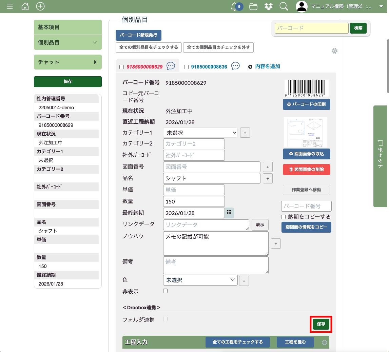
Task: Check the checkbox for barcode 9185000008636
Action: pyautogui.click(x=186, y=67)
